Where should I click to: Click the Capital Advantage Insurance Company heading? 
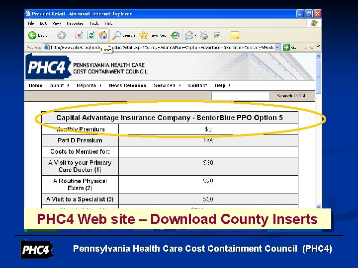pyautogui.click(x=170, y=118)
